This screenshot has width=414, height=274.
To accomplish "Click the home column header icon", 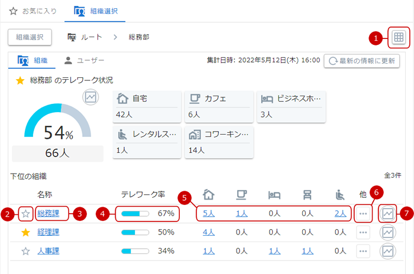I will 209,195.
